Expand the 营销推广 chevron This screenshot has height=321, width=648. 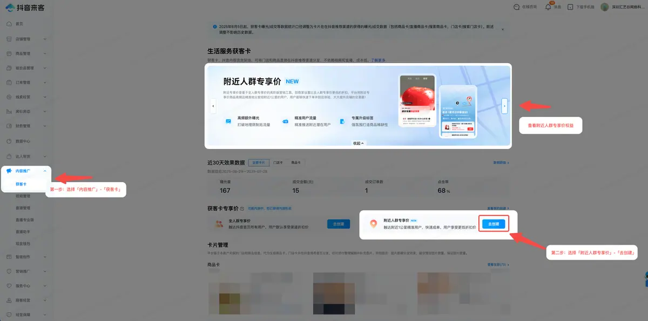tap(45, 271)
